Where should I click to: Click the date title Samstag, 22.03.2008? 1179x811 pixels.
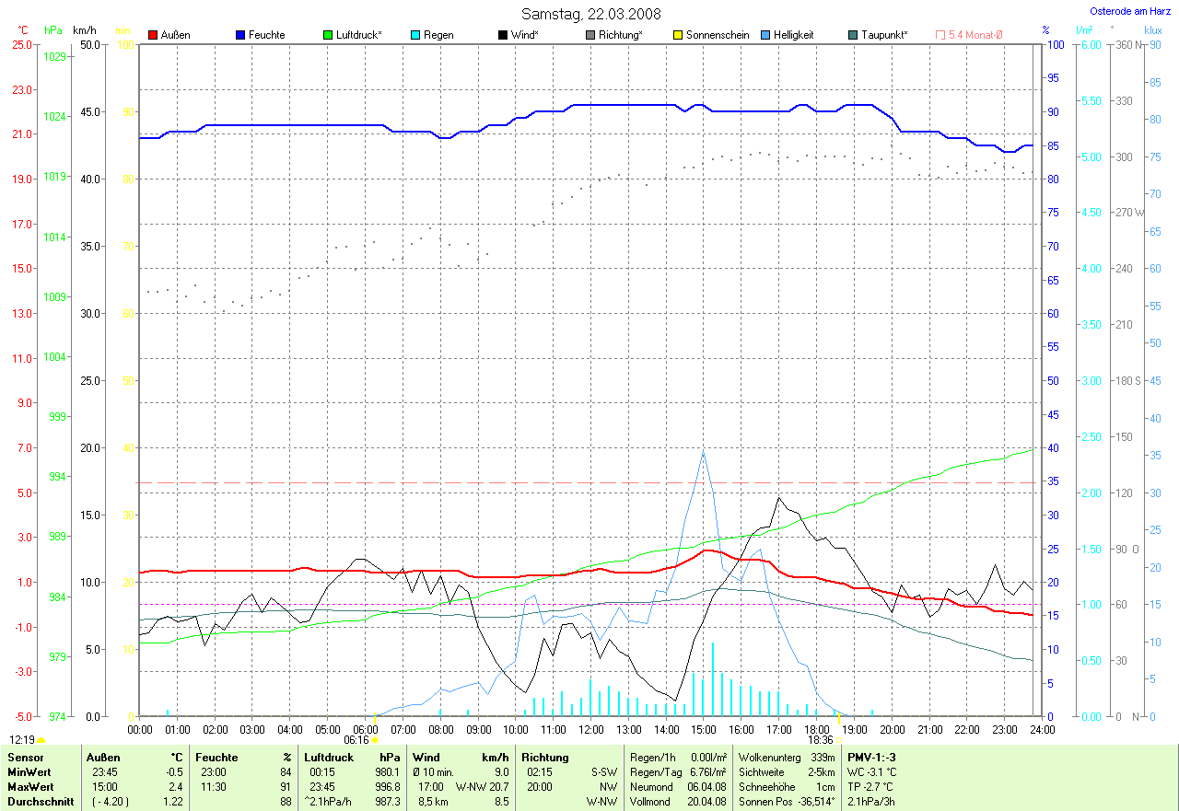tap(590, 14)
